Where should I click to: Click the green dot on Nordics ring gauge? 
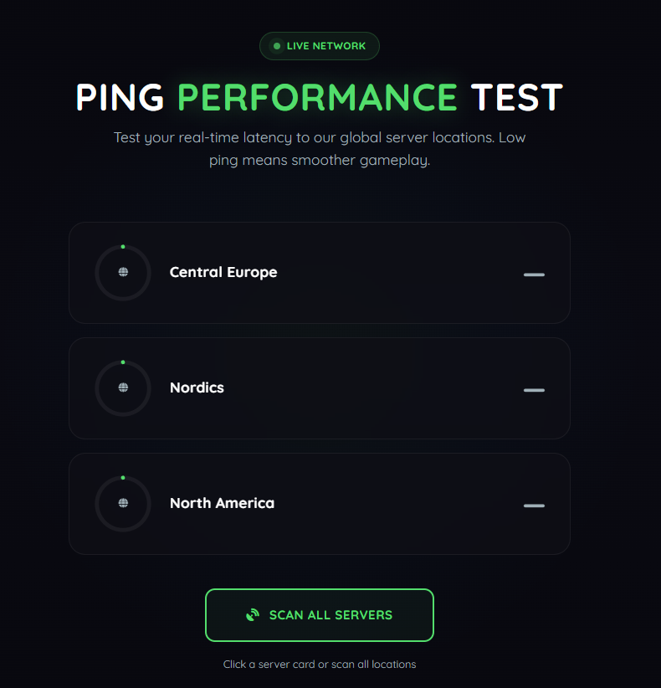point(123,362)
